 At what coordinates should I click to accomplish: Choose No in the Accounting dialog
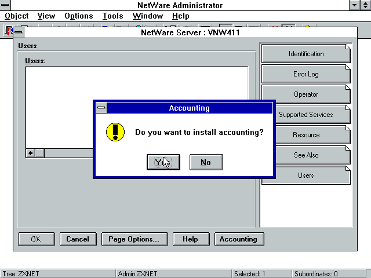coord(206,162)
